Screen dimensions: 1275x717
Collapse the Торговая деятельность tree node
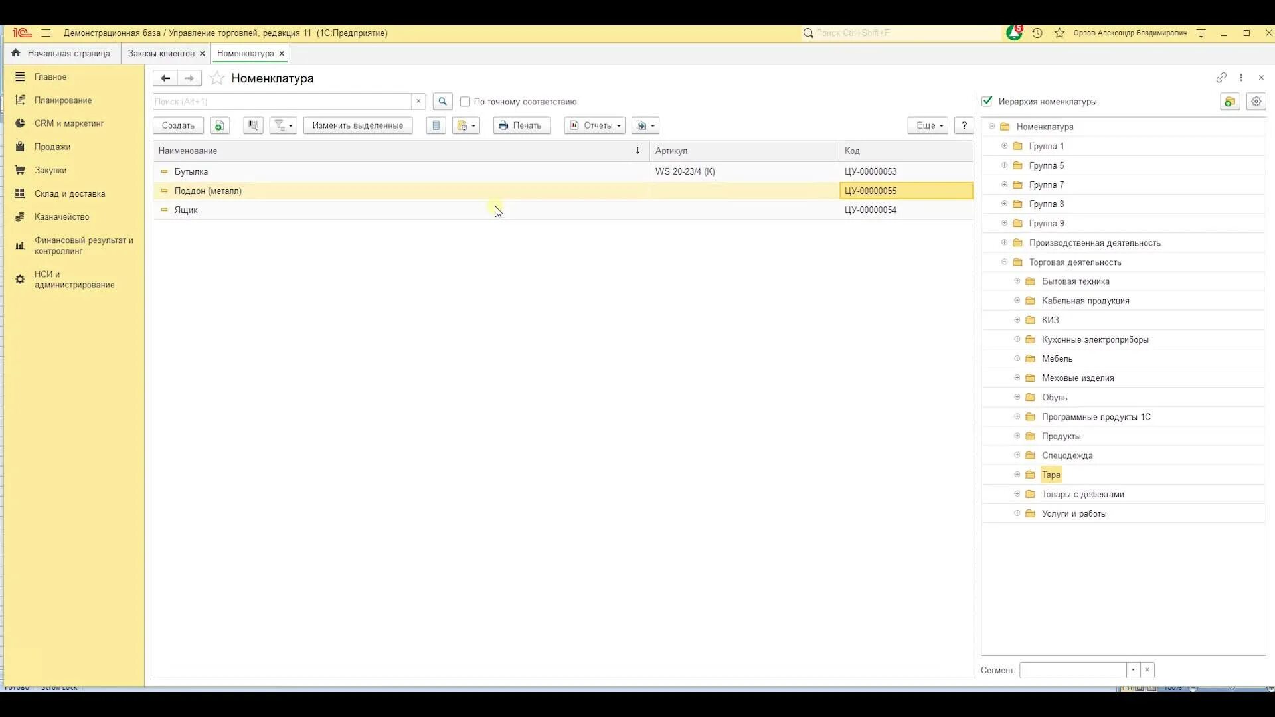[1004, 262]
